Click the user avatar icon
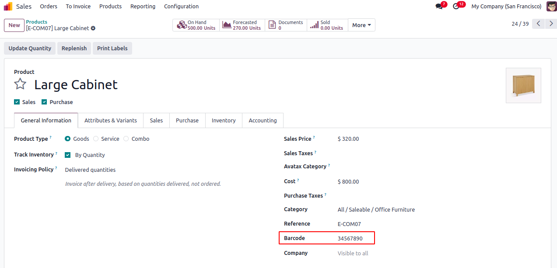557x268 pixels. 551,7
